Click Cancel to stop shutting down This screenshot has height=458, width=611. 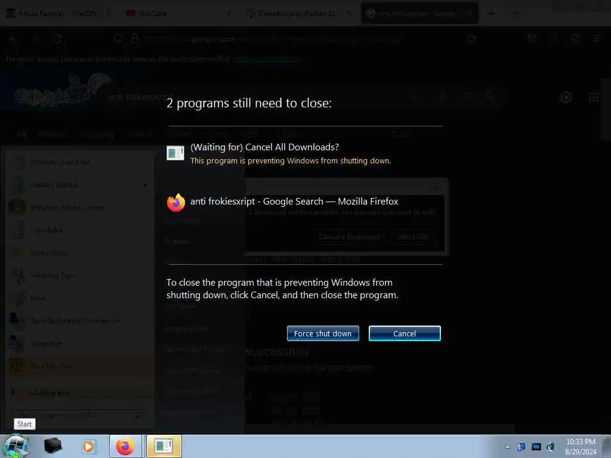click(405, 333)
